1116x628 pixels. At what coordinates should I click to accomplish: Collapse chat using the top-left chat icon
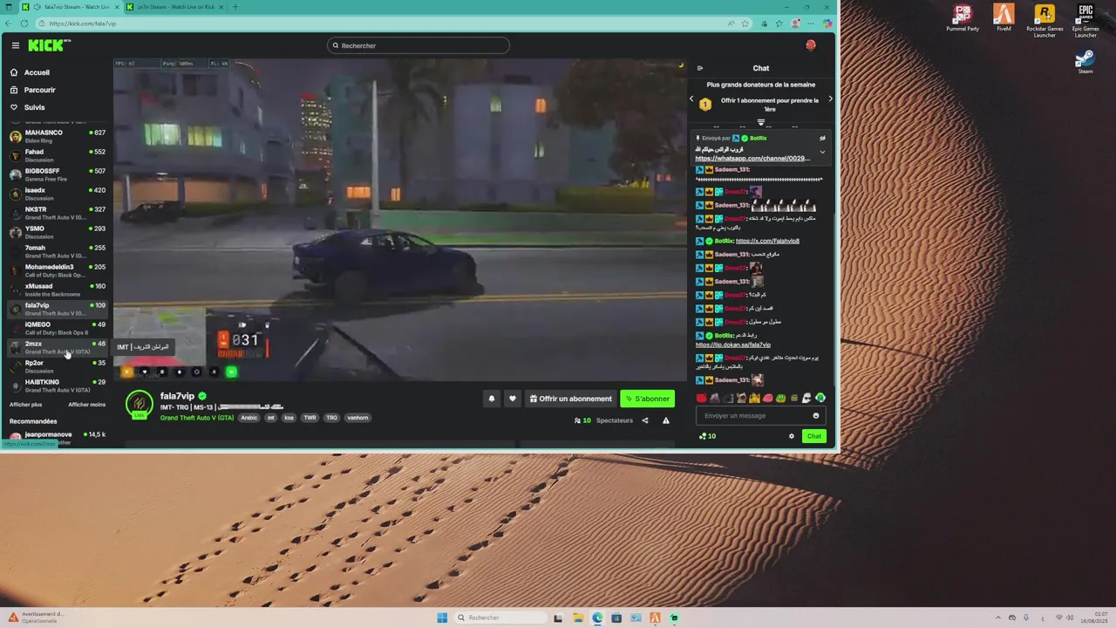click(x=699, y=68)
